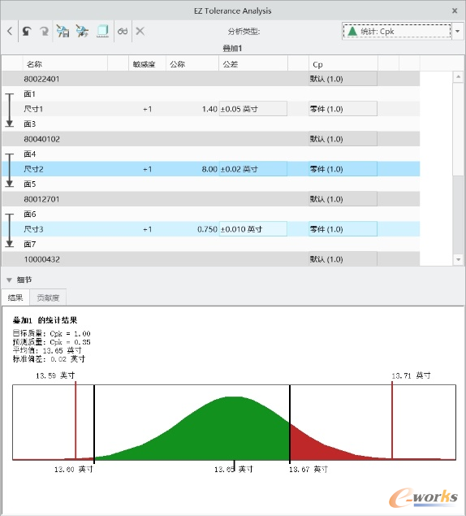The image size is (466, 516).
Task: Click the ±0.05 英寸 tolerance field
Action: click(253, 109)
